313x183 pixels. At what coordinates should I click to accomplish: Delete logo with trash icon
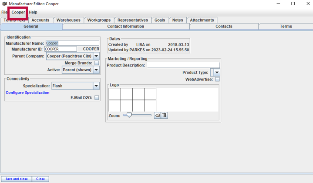[x=164, y=115]
